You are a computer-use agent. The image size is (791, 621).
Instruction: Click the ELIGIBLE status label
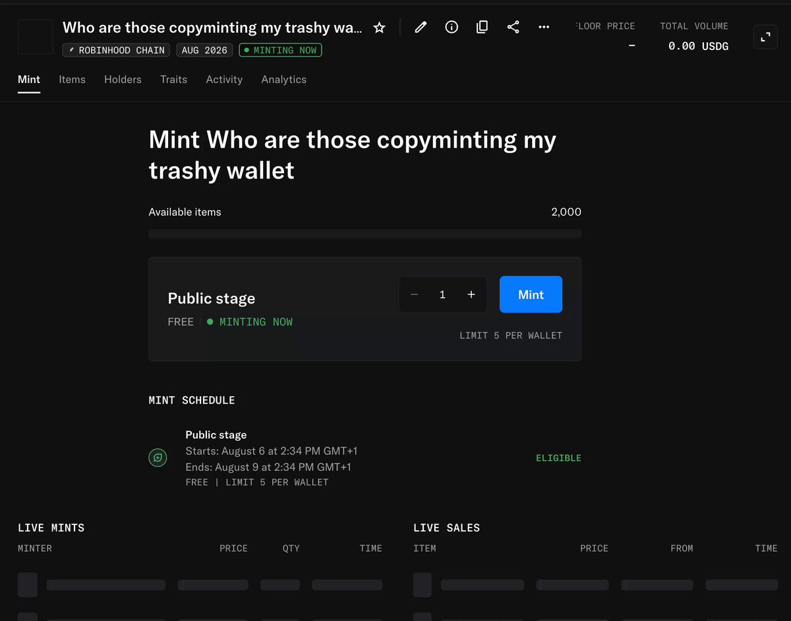558,458
